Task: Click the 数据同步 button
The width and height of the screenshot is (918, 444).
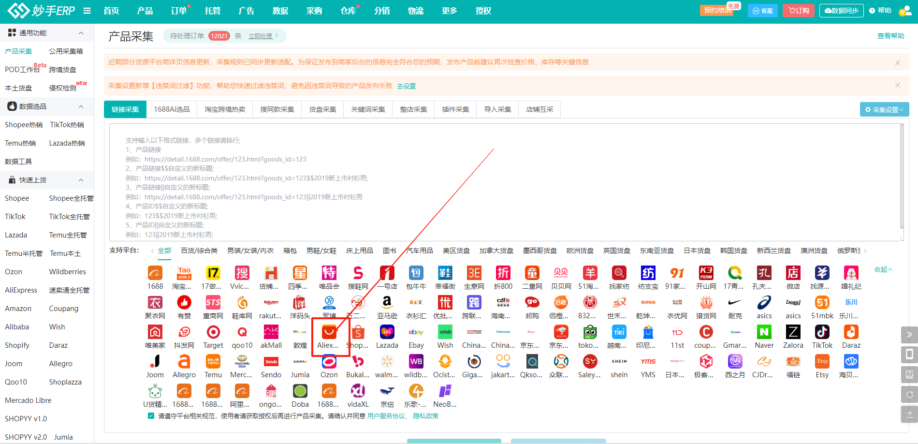Action: pyautogui.click(x=841, y=11)
